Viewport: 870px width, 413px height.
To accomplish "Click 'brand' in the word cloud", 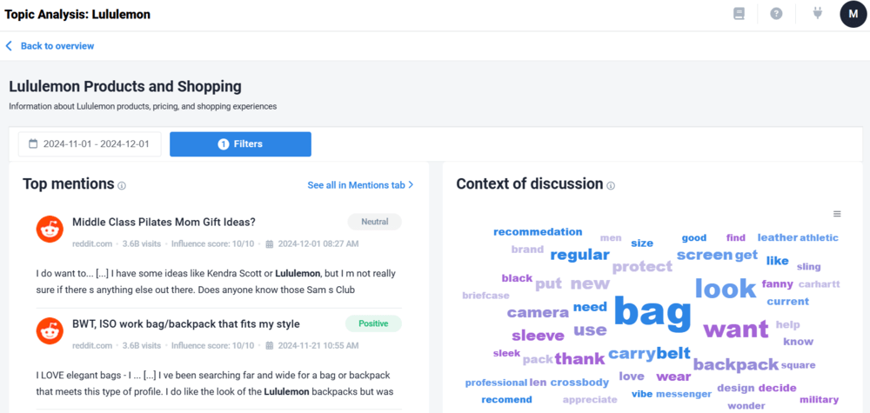I will 527,250.
